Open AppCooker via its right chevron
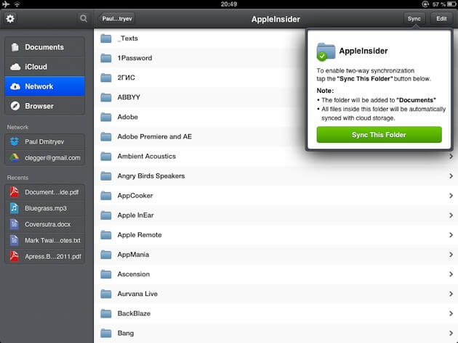This screenshot has width=458, height=343. point(451,196)
